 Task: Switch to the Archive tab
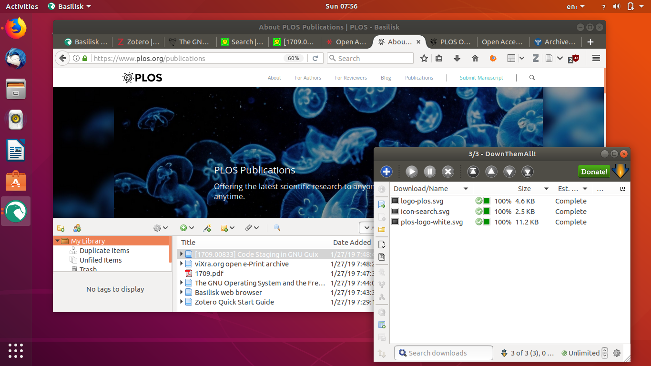pyautogui.click(x=555, y=42)
